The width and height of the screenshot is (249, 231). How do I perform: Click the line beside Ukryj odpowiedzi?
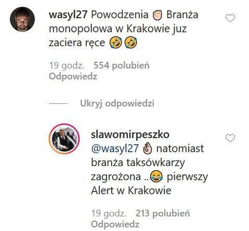[58, 103]
